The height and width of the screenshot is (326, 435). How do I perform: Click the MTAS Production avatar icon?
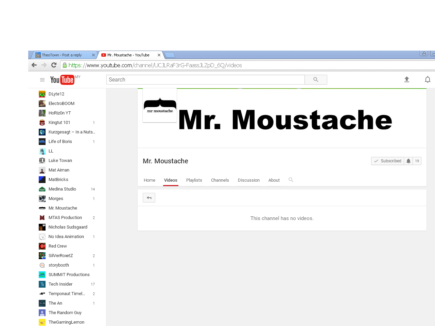42,218
